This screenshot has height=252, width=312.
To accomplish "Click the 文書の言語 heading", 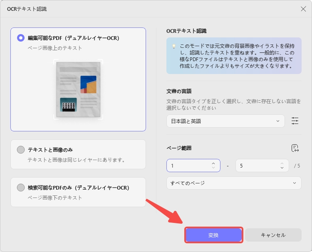I will (x=179, y=91).
